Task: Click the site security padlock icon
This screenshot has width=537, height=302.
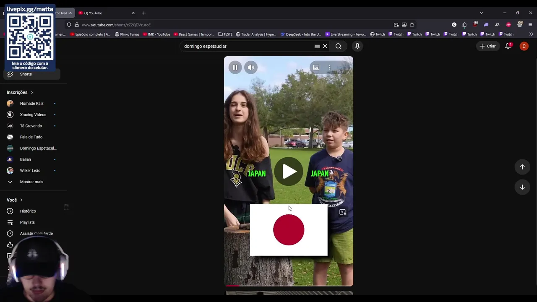Action: [x=77, y=25]
